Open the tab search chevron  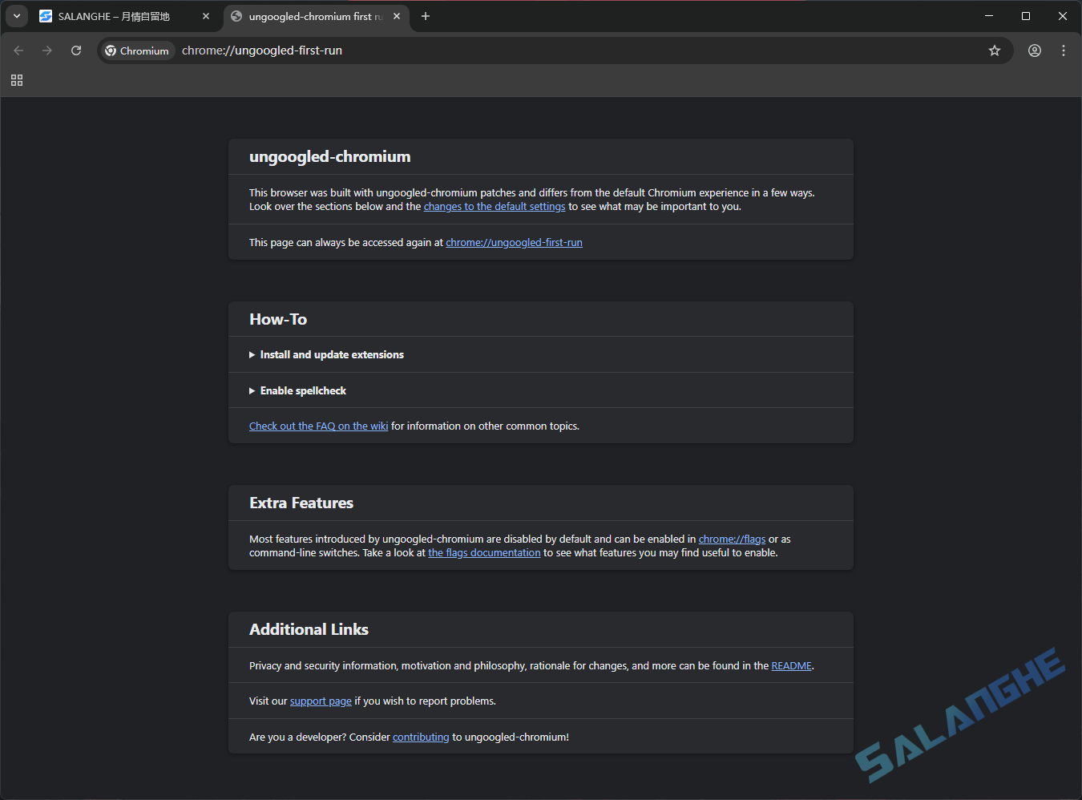16,16
